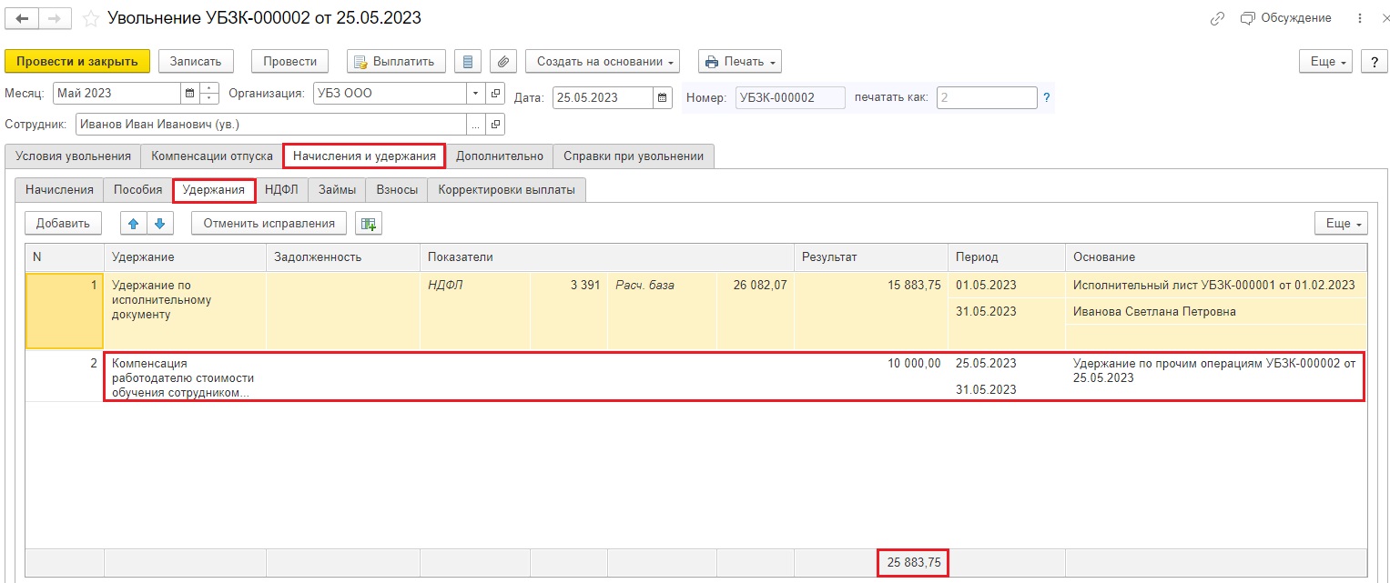Click the question mark hint near печатать как
This screenshot has width=1390, height=583.
click(1047, 97)
